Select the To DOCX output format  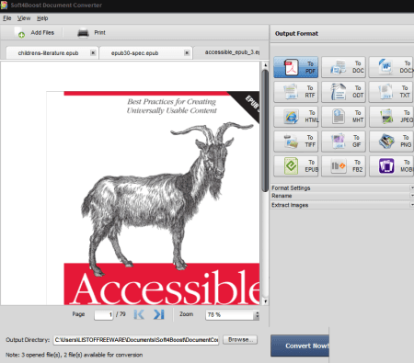(x=392, y=67)
